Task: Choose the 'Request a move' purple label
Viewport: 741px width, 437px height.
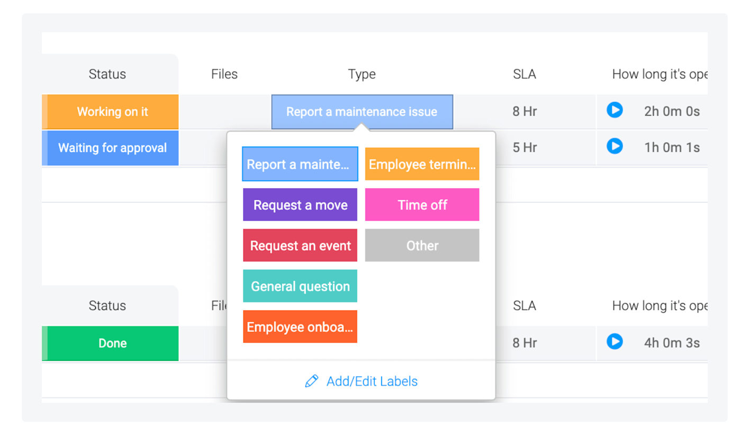Action: pyautogui.click(x=300, y=205)
